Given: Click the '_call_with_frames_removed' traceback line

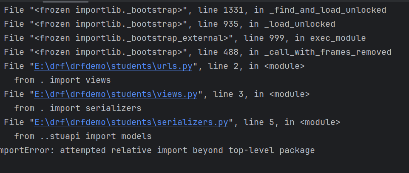Looking at the screenshot, I should 198,52.
